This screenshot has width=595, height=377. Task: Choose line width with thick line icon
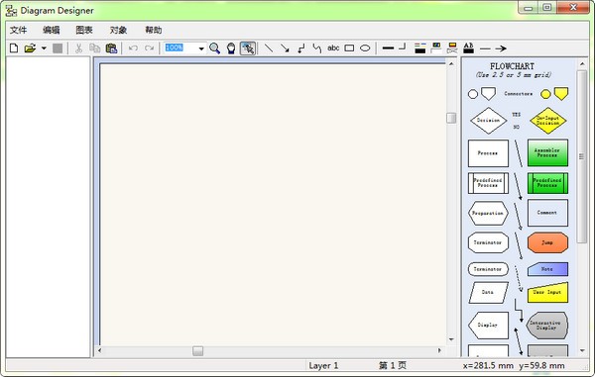click(x=388, y=48)
